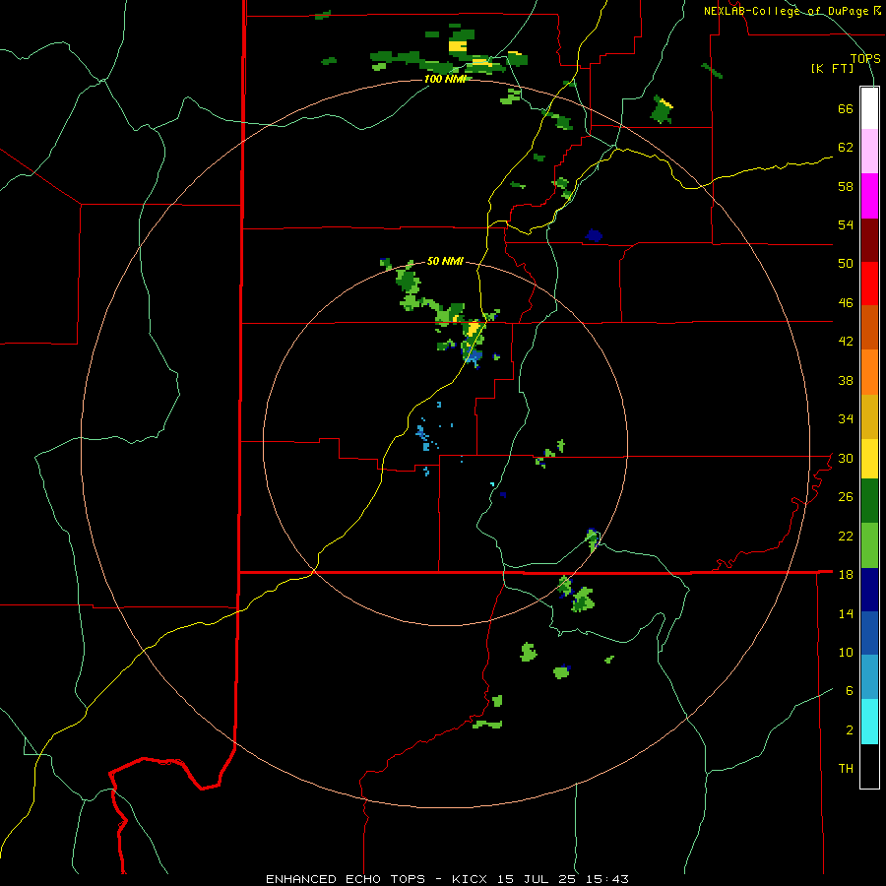The image size is (886, 886).
Task: Click the "100 NMI" range ring label
Action: tap(445, 79)
